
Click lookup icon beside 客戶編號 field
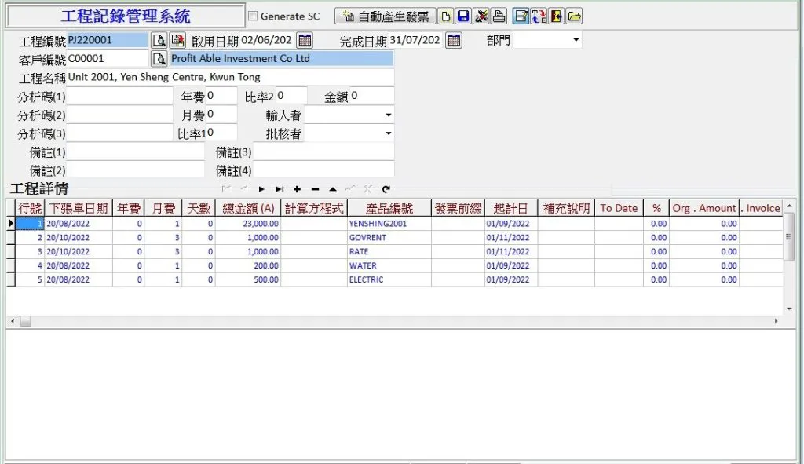[x=159, y=59]
